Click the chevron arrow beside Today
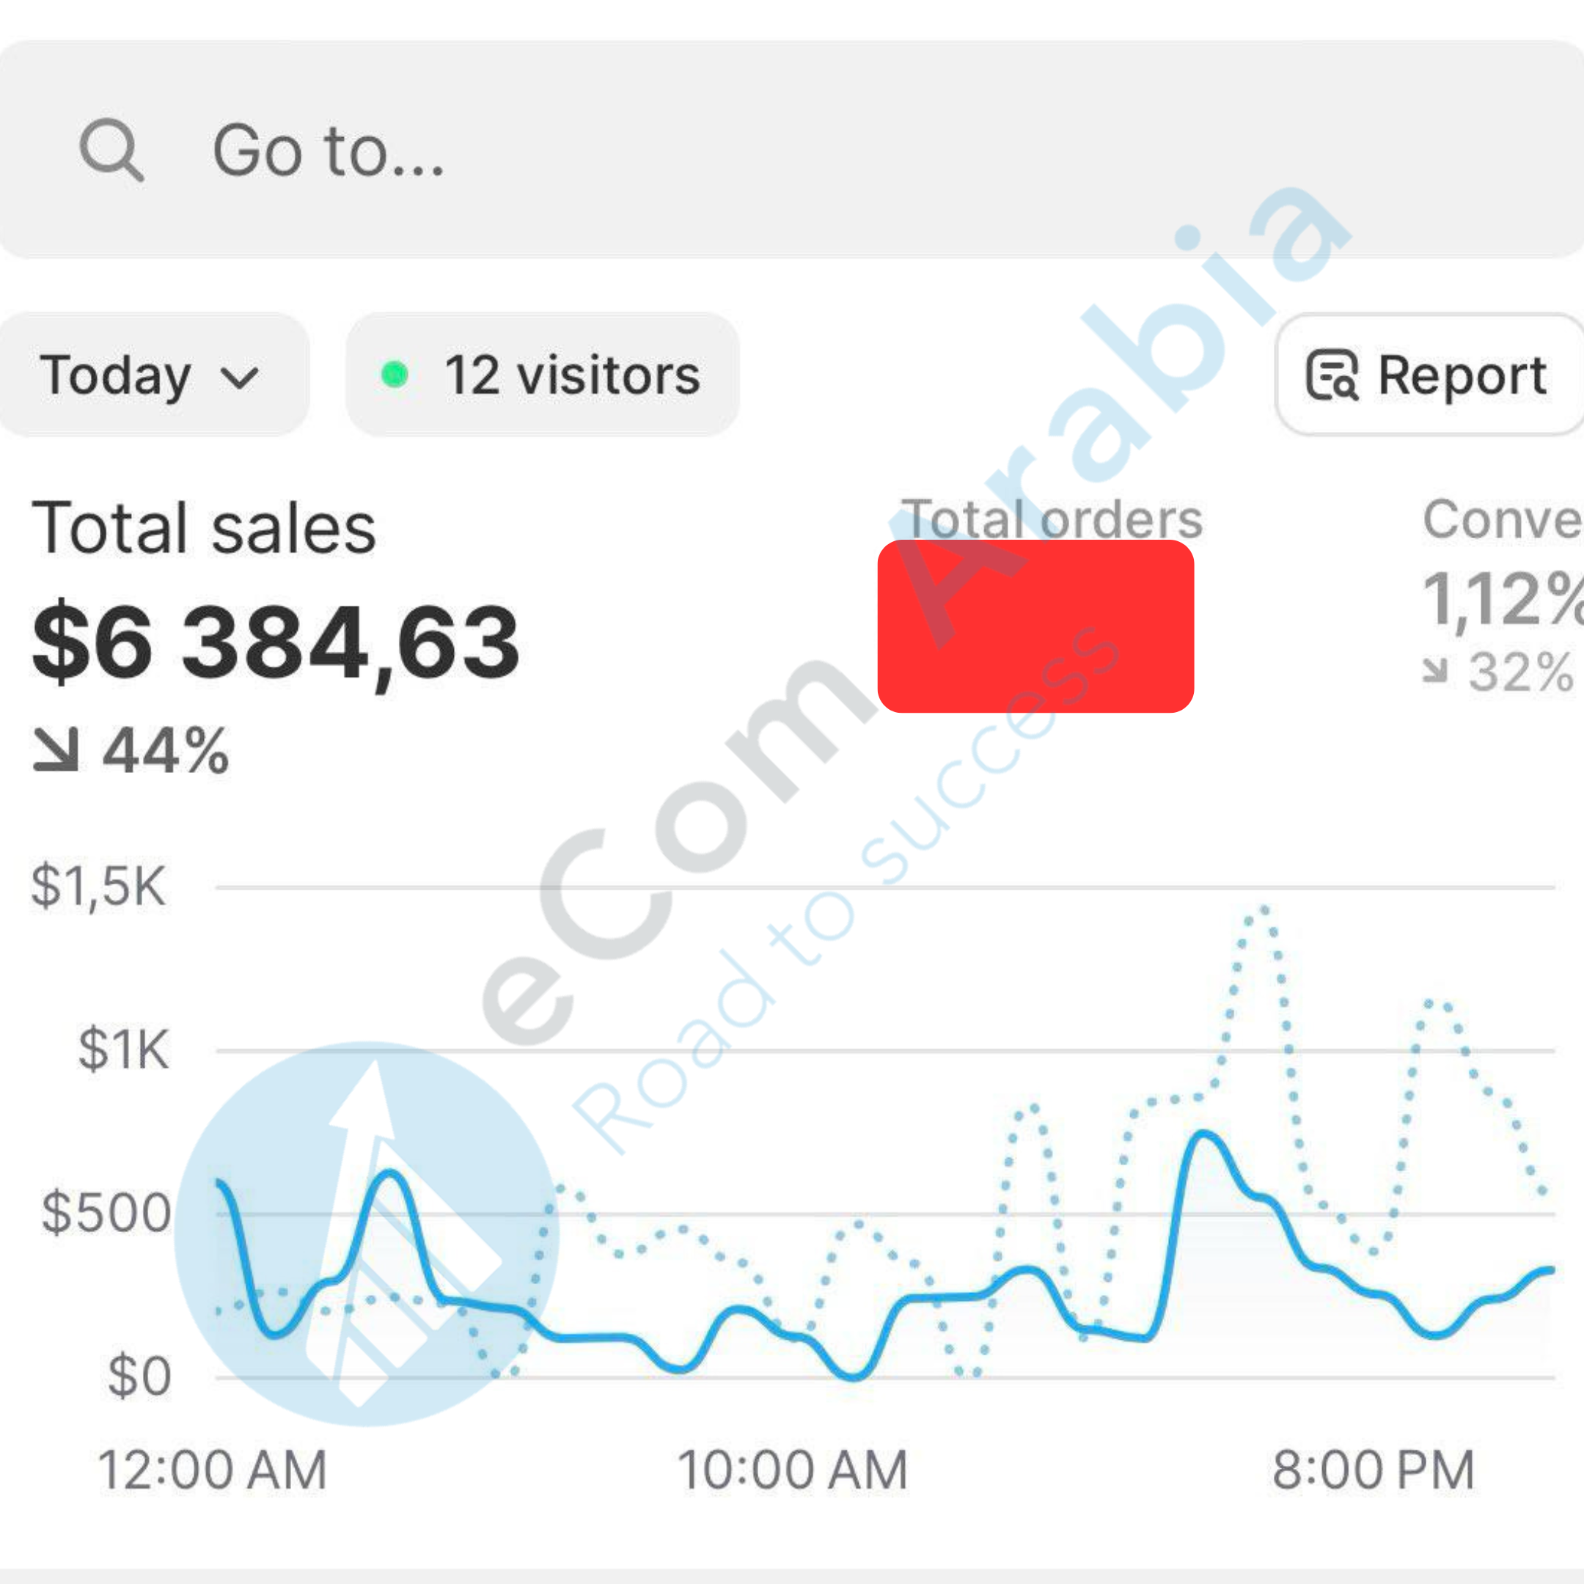 pos(241,378)
